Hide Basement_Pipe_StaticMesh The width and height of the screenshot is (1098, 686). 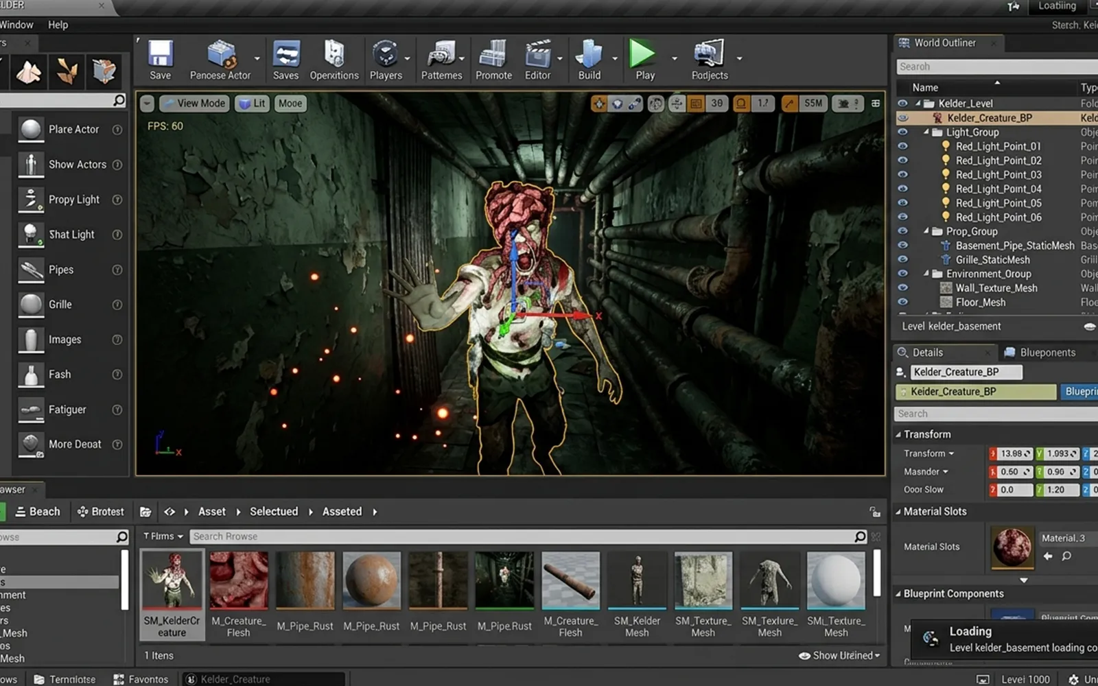(902, 245)
